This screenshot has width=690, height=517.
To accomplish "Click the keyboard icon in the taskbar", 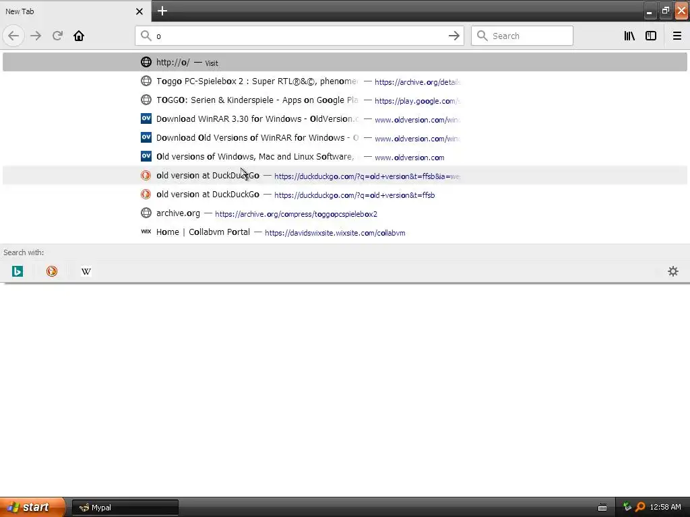I will [602, 508].
